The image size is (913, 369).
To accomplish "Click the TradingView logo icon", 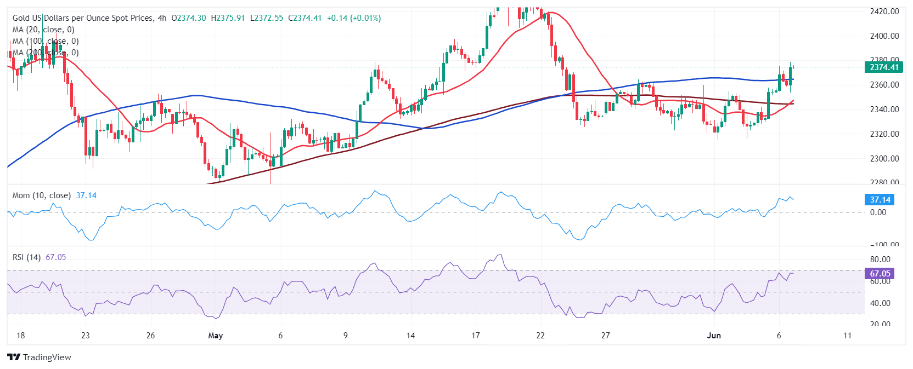I will (x=14, y=357).
